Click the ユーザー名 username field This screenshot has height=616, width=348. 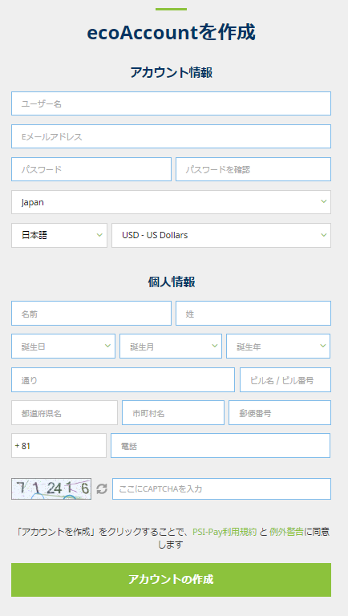click(172, 103)
